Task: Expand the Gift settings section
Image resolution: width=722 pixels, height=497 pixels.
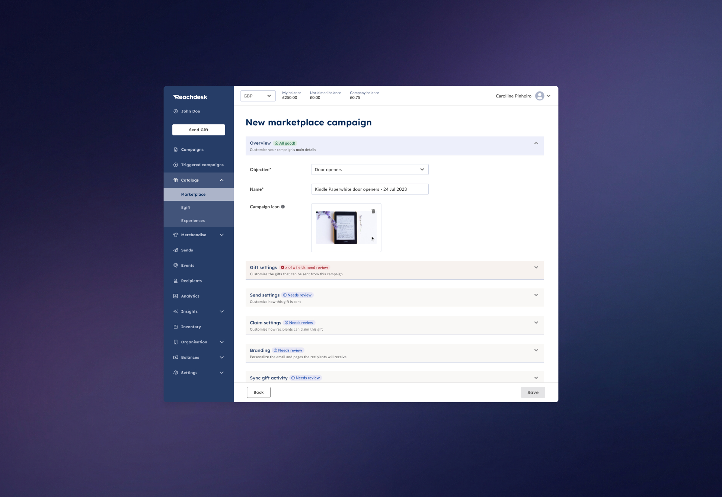Action: (536, 267)
